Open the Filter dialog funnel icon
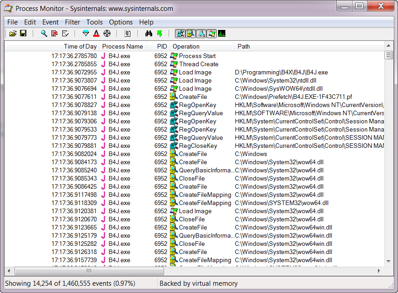Viewport: 398px width, 293px height. coord(86,34)
